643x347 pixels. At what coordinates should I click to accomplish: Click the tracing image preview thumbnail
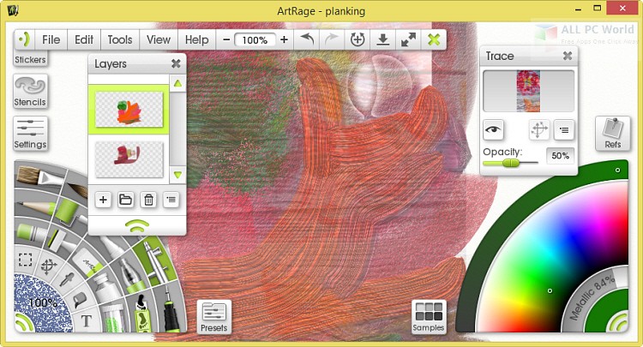[x=528, y=91]
